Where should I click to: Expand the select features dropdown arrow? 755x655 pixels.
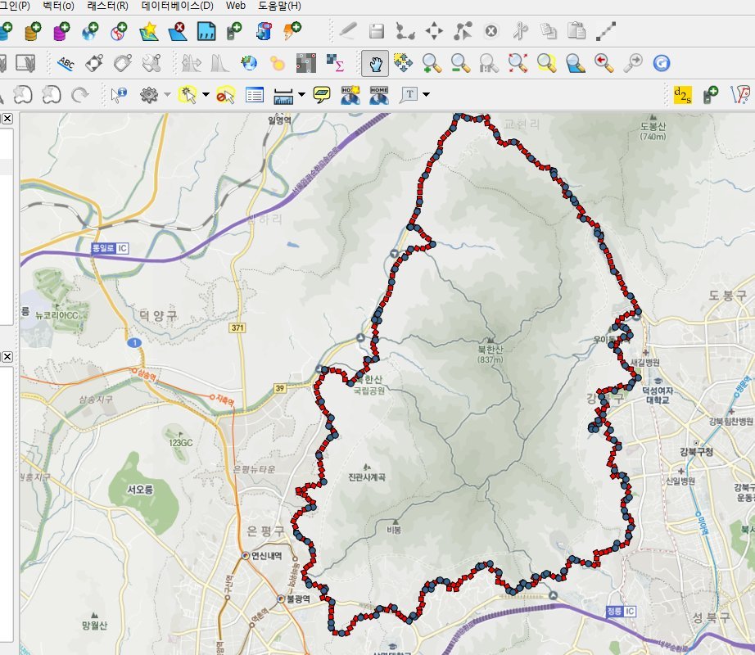point(206,94)
